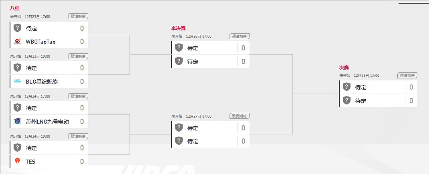The image size is (429, 174).
Task: Open the TES team name link
Action: coord(30,162)
